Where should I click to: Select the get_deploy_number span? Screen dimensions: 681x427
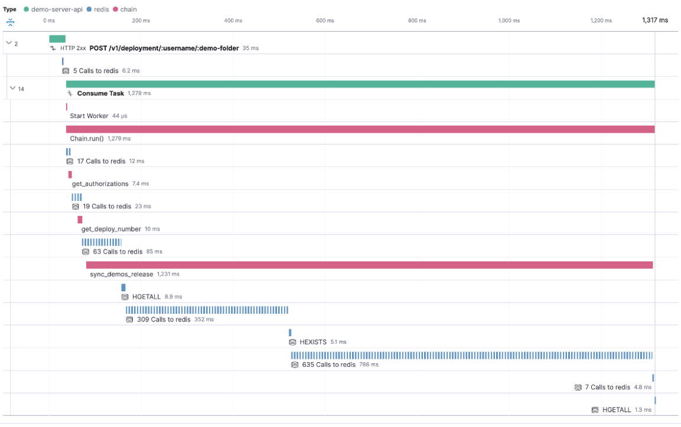click(111, 229)
